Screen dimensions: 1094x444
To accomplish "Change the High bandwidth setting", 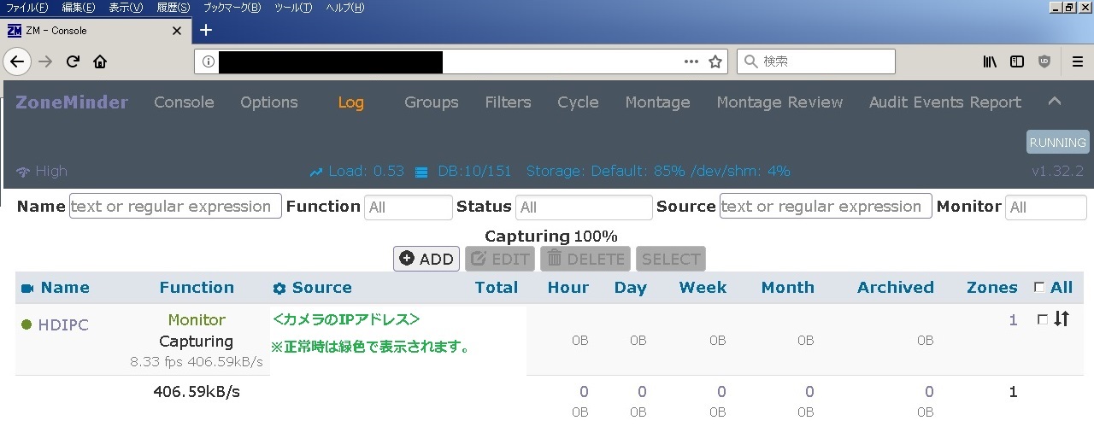I will (51, 171).
